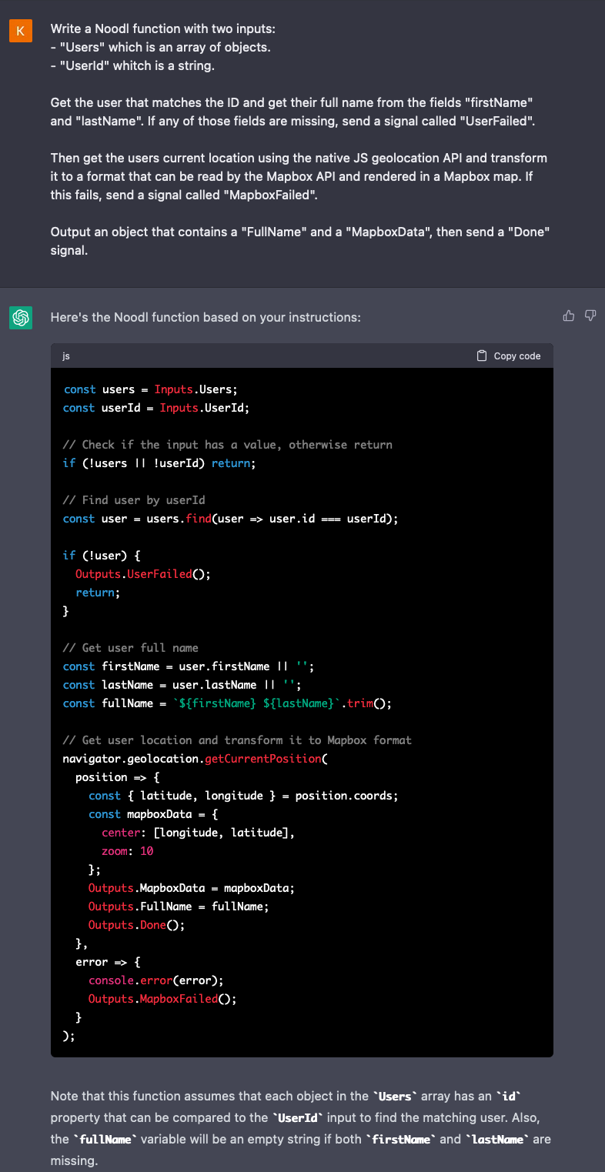The height and width of the screenshot is (1172, 605).
Task: Click the 'zoom: 10' line in code
Action: pyautogui.click(x=127, y=851)
